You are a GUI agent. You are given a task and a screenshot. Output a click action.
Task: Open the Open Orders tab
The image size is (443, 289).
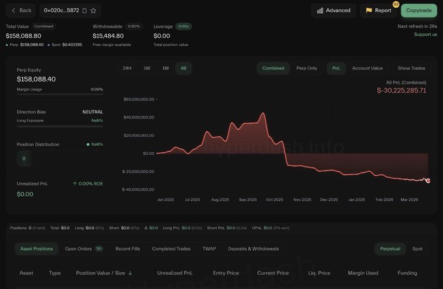click(x=84, y=249)
